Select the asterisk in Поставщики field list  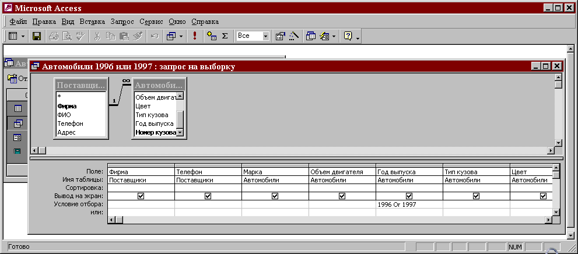point(81,96)
